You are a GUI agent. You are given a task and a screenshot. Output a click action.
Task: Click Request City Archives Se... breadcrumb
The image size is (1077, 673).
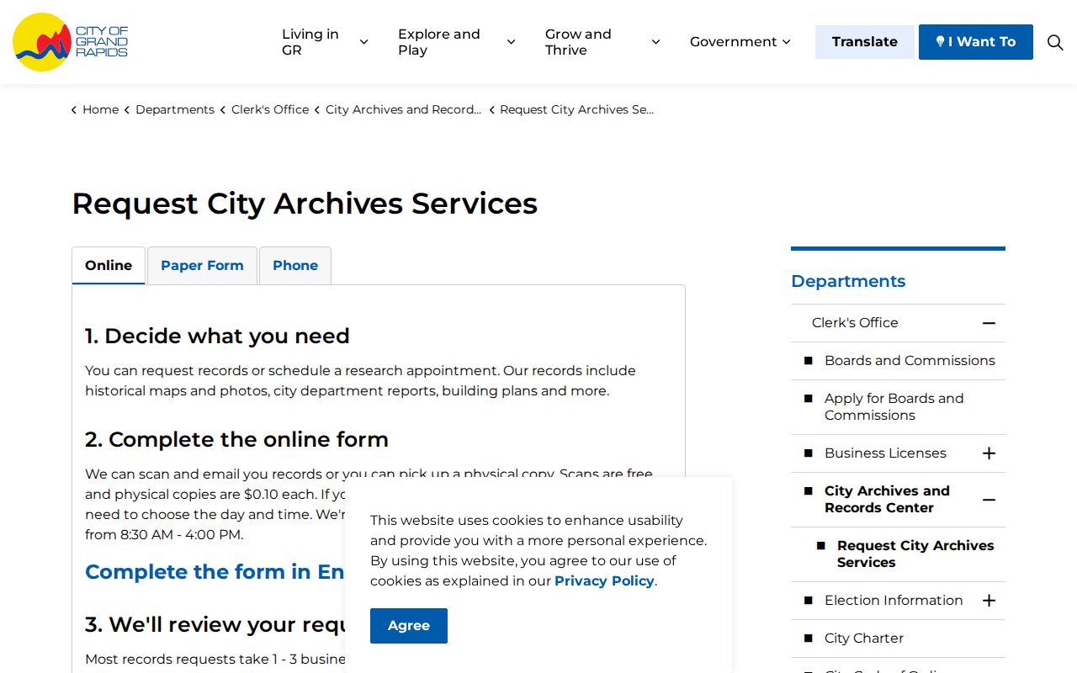point(576,109)
